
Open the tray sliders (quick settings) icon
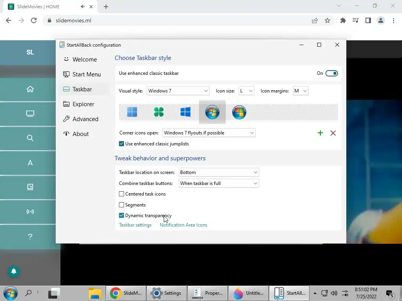click(x=345, y=293)
